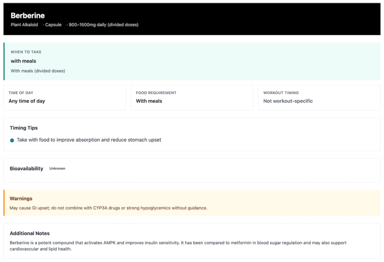Click the Not Workout-Specific text
Viewport: 384px width, 262px height.
tap(288, 101)
